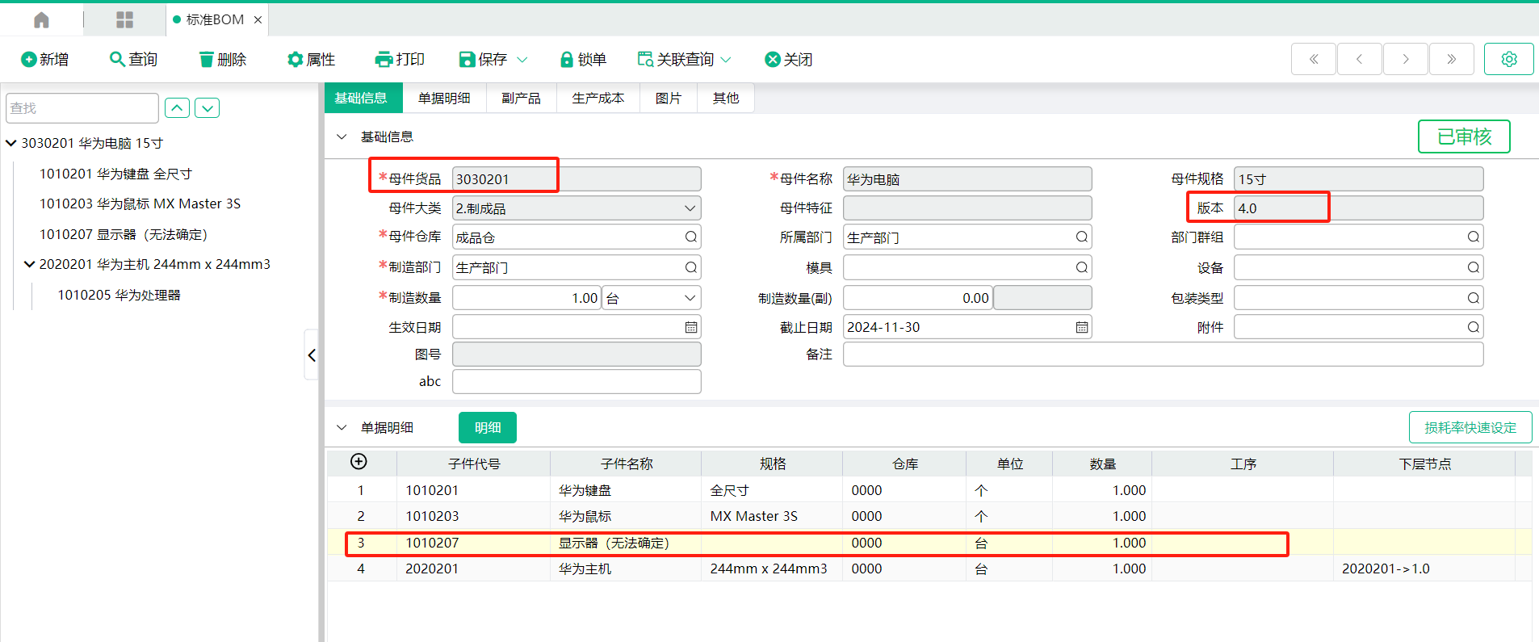Screen dimensions: 1539x642
Task: Click the 制造部门 lookup search icon
Action: (x=691, y=267)
